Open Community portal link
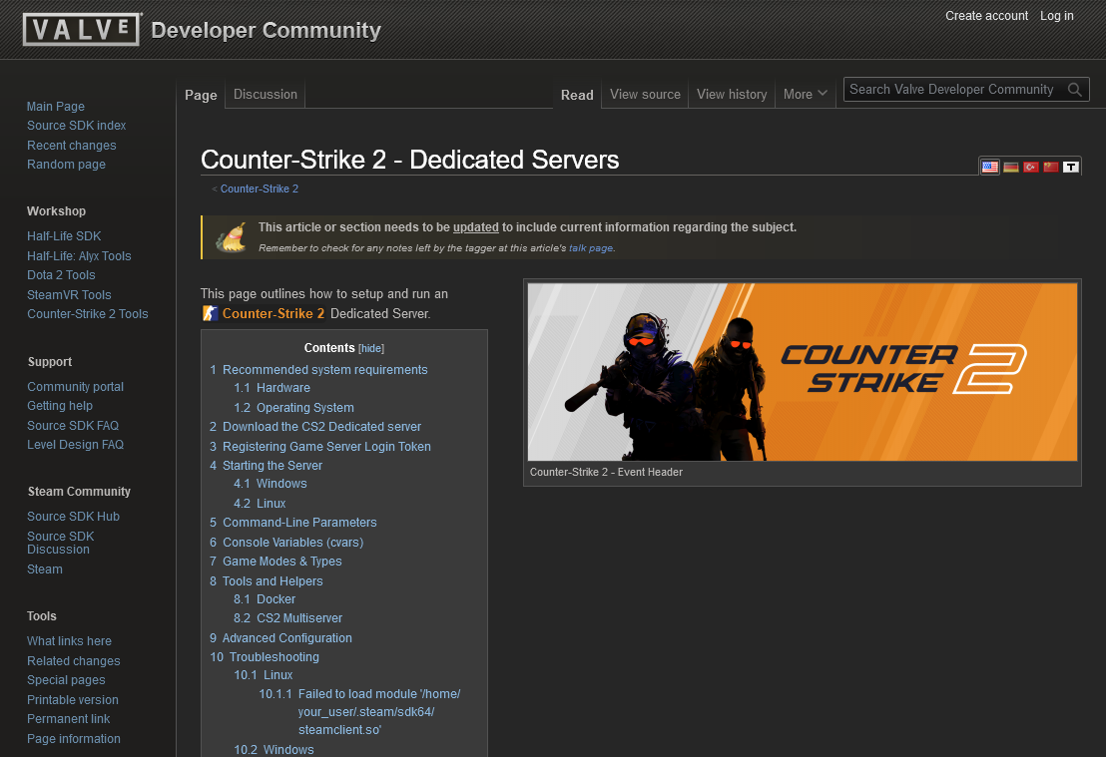Screen dimensions: 1106x757 pyautogui.click(x=76, y=387)
